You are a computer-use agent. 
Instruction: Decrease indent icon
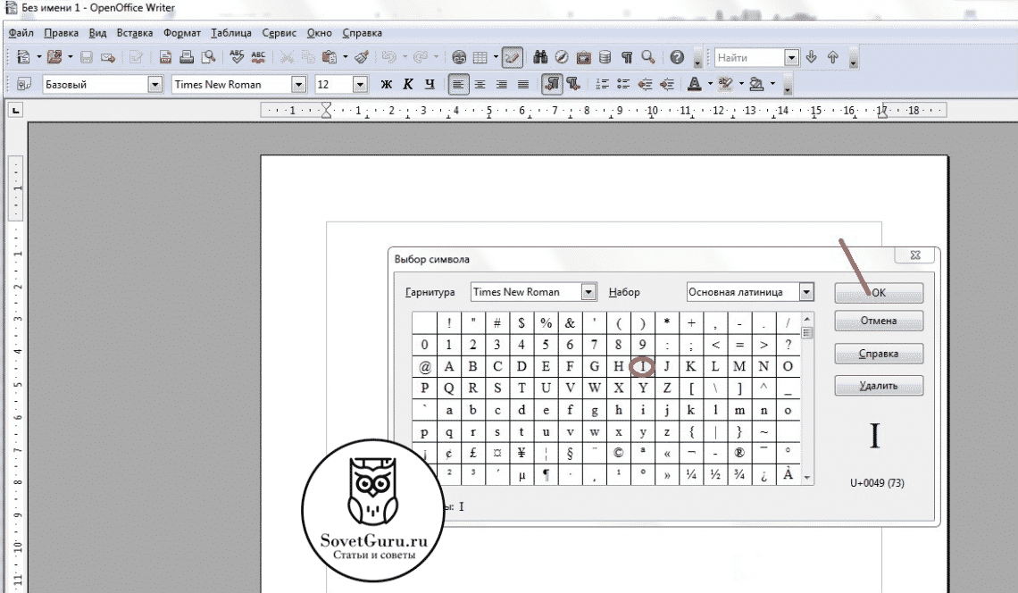click(x=646, y=85)
